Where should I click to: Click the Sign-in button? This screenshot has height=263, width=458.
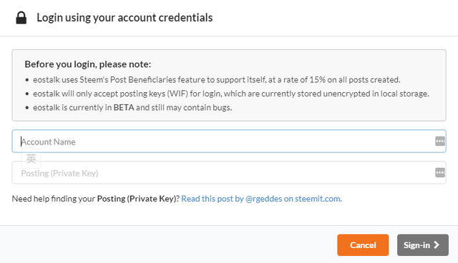[x=423, y=245]
